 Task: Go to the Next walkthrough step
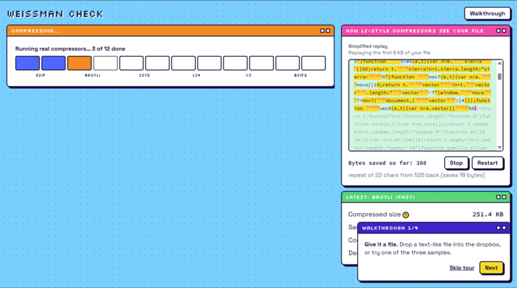(x=491, y=268)
